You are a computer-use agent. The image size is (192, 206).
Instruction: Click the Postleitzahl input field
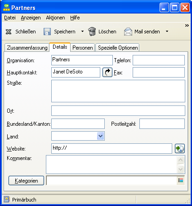[162, 124]
